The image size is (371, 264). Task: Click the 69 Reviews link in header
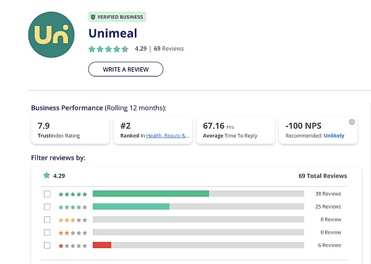tap(169, 49)
